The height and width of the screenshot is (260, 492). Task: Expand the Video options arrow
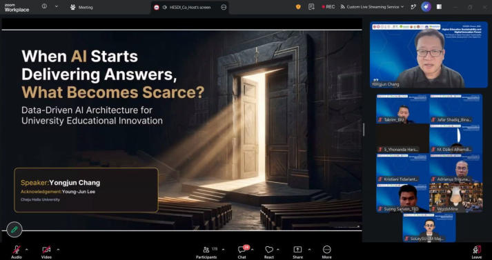pos(58,250)
